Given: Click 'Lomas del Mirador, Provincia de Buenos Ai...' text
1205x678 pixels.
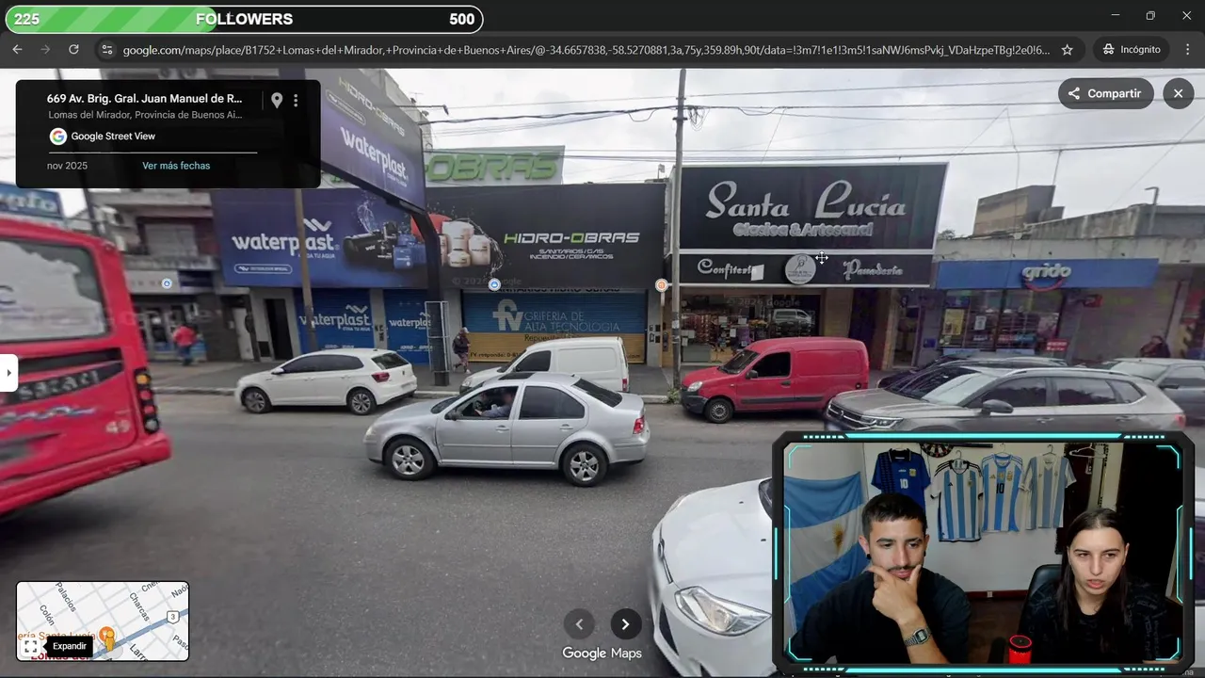Looking at the screenshot, I should click(145, 115).
